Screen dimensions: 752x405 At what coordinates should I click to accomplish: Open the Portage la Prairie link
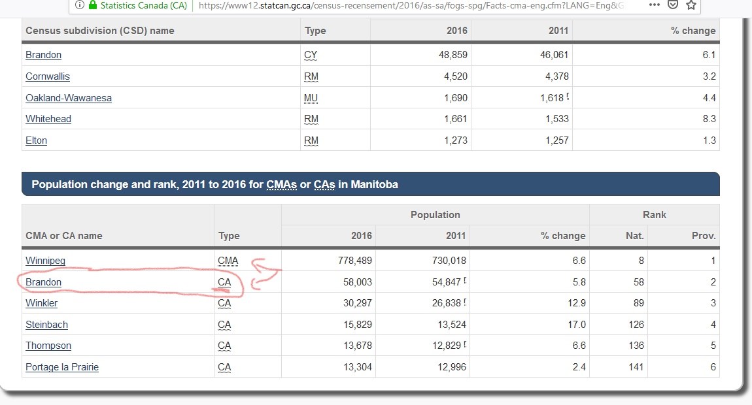[x=61, y=367]
